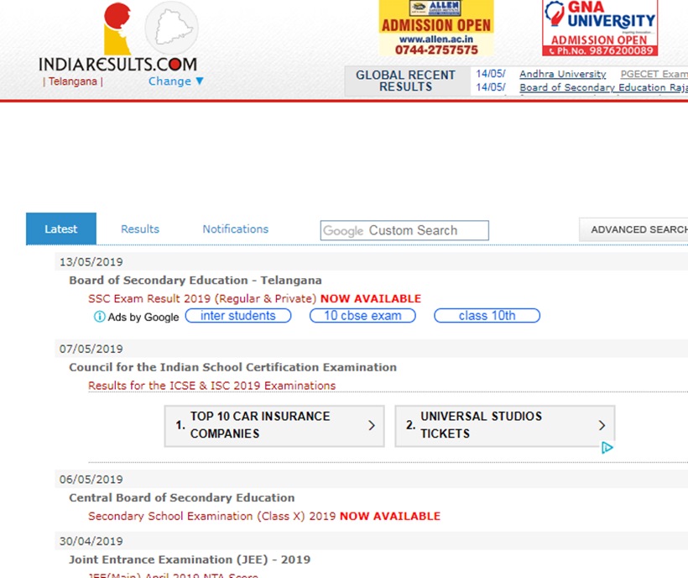
Task: Open the AdChoices icon below ads
Action: (x=607, y=448)
